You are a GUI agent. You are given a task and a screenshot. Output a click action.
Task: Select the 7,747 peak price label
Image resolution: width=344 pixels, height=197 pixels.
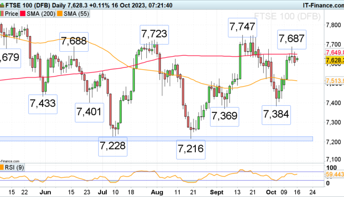point(242,28)
